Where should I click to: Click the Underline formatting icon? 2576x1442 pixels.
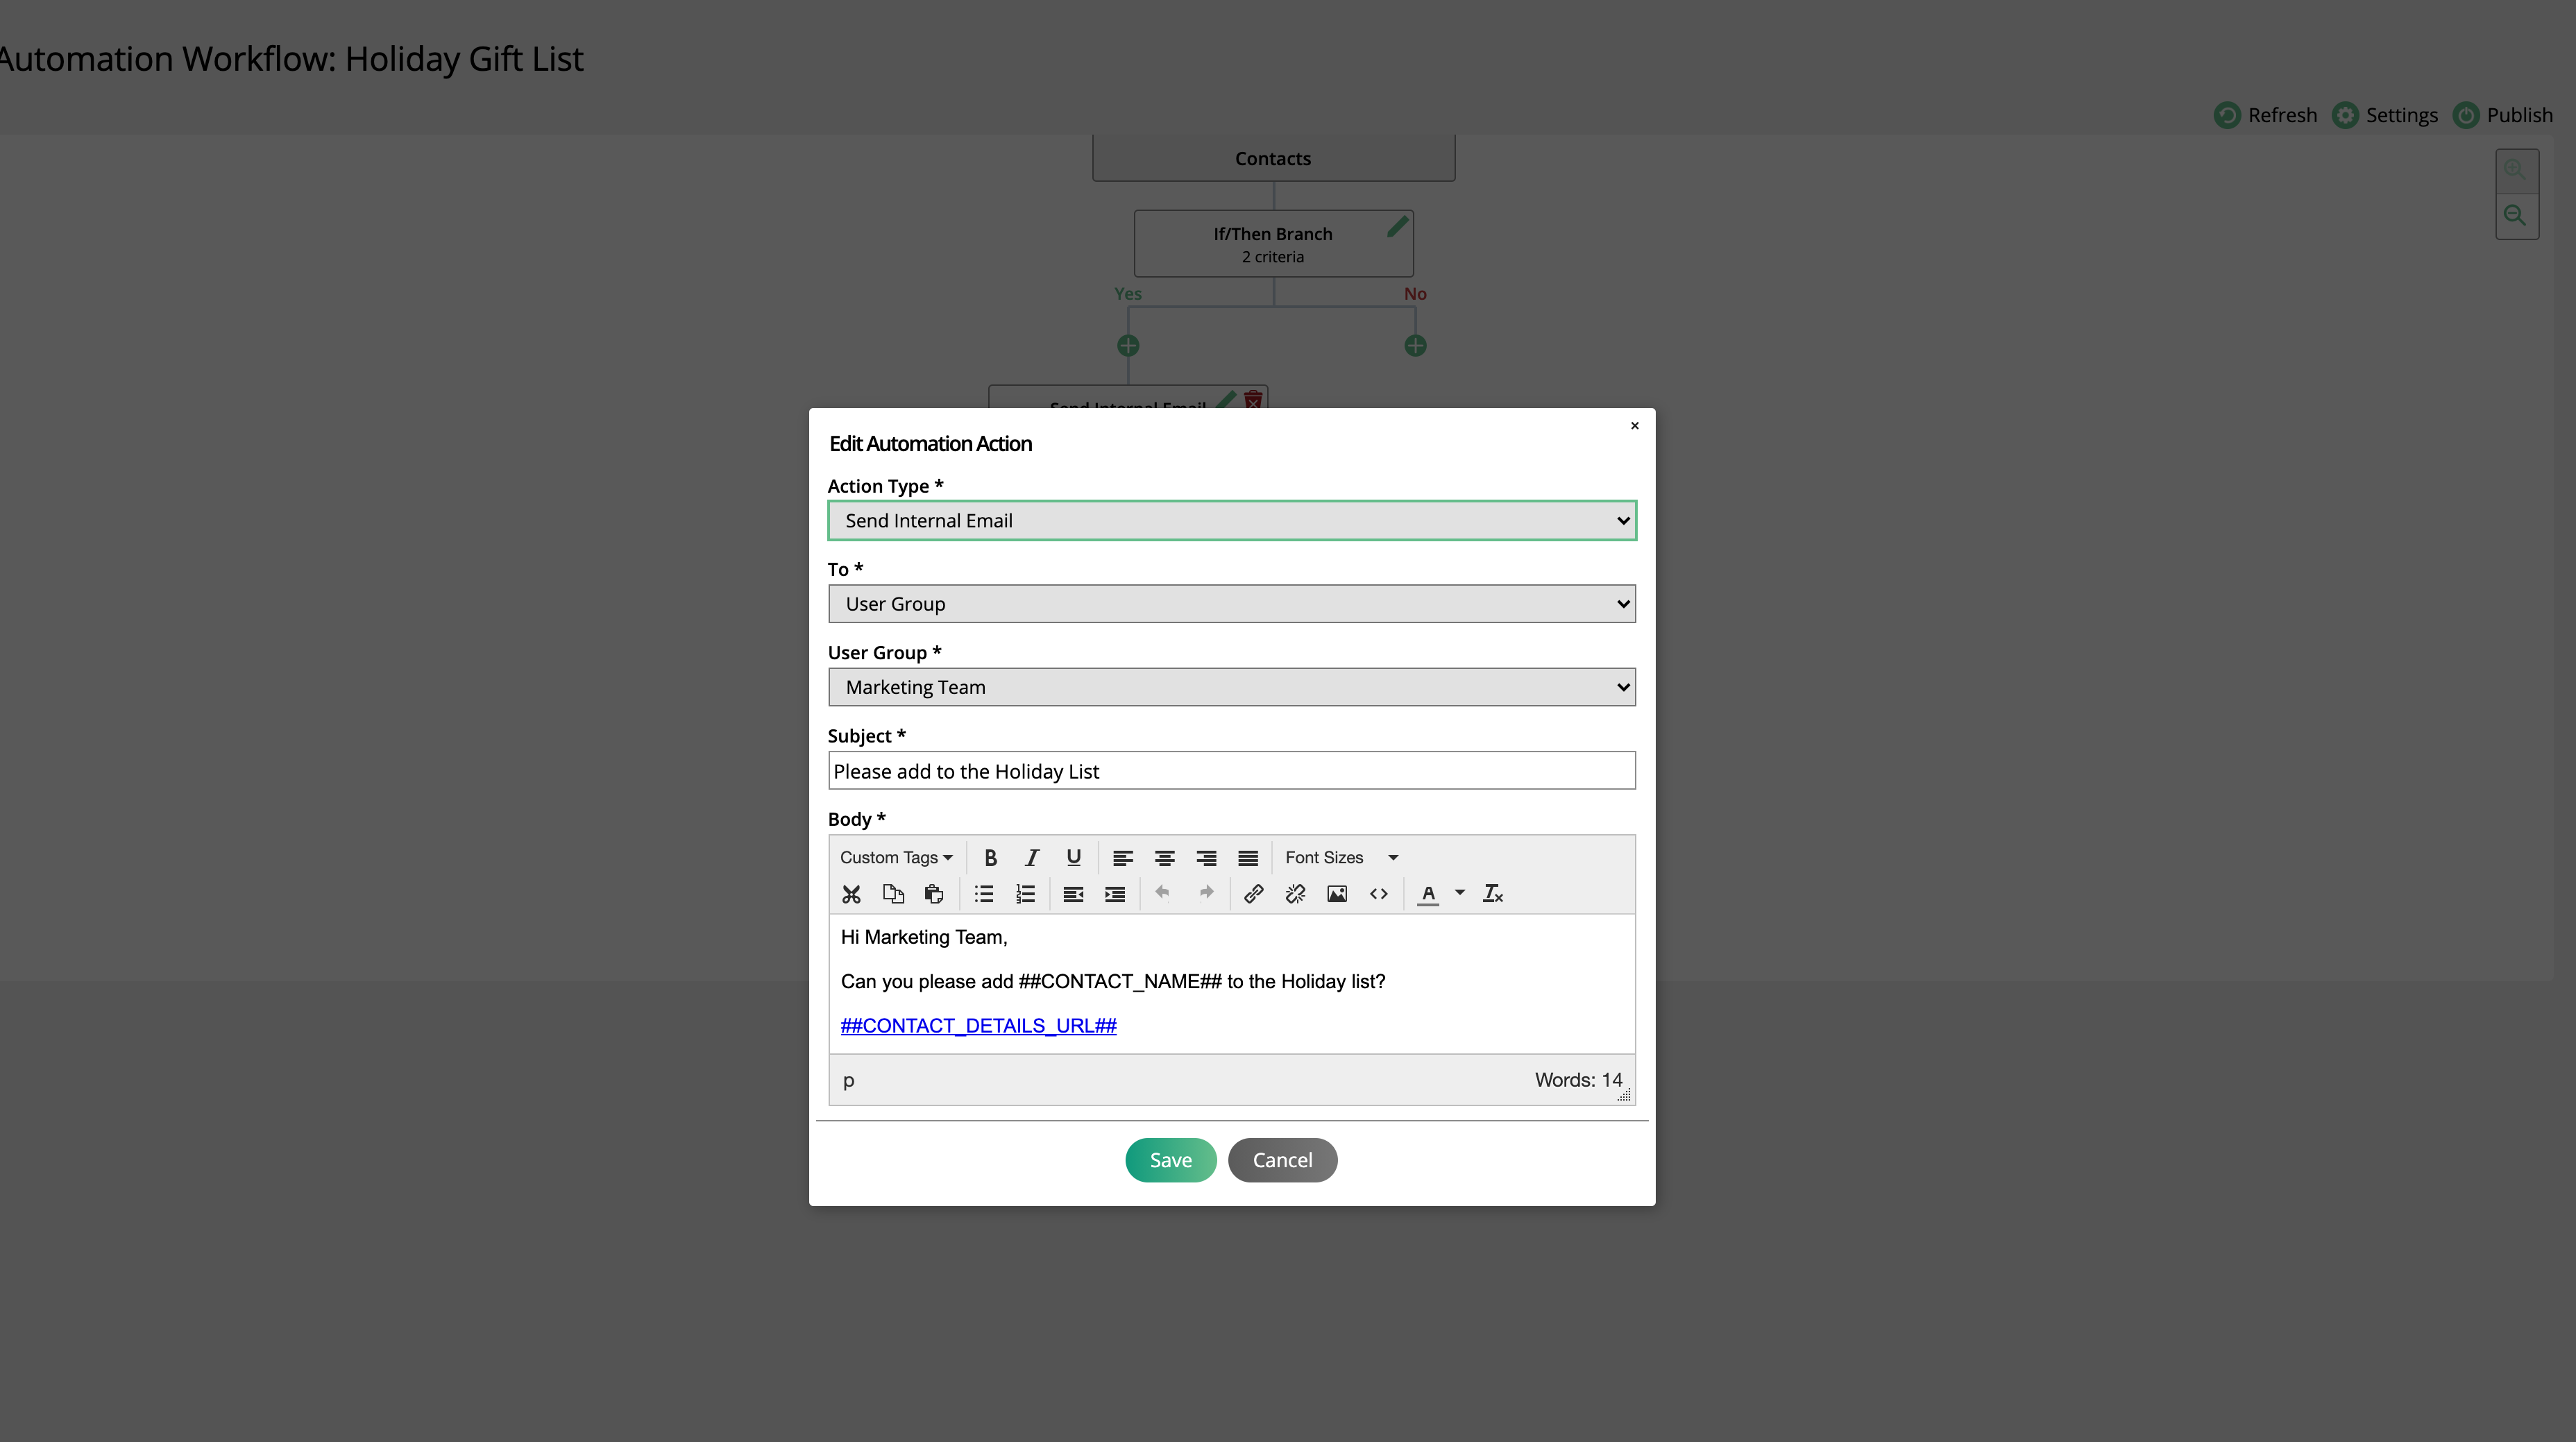1072,858
